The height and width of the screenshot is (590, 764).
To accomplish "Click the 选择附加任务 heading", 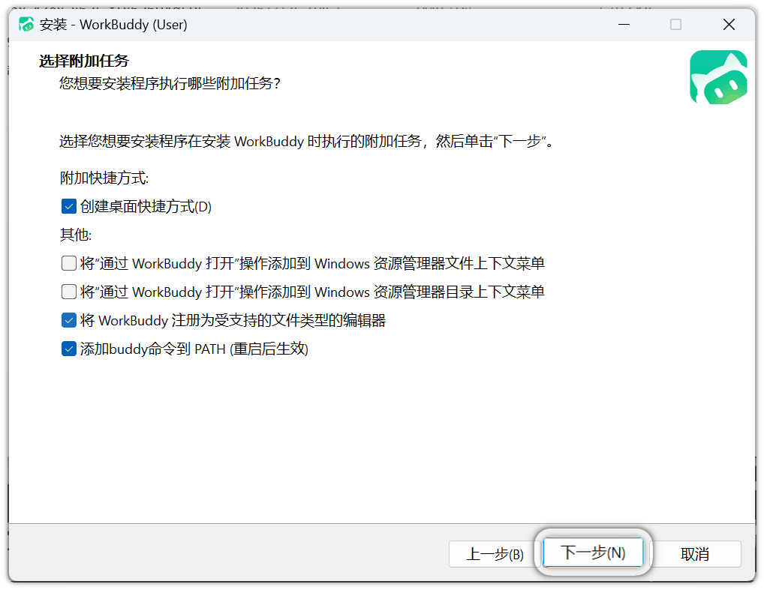I will [x=84, y=61].
